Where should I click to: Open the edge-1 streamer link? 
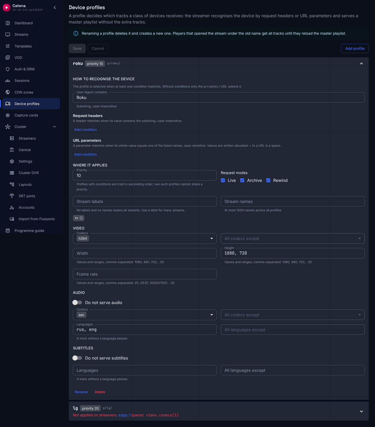point(124,415)
